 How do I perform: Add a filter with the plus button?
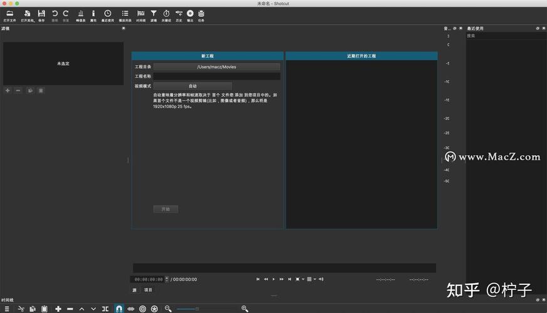tap(8, 91)
